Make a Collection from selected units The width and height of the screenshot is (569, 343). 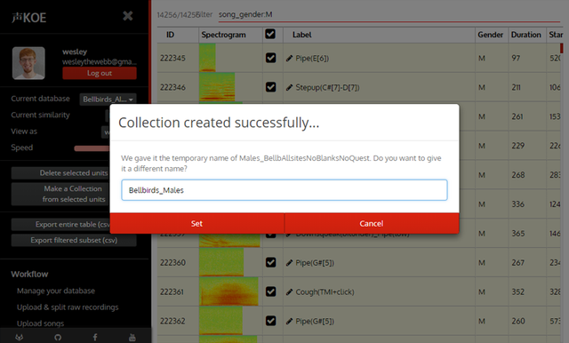coord(60,194)
